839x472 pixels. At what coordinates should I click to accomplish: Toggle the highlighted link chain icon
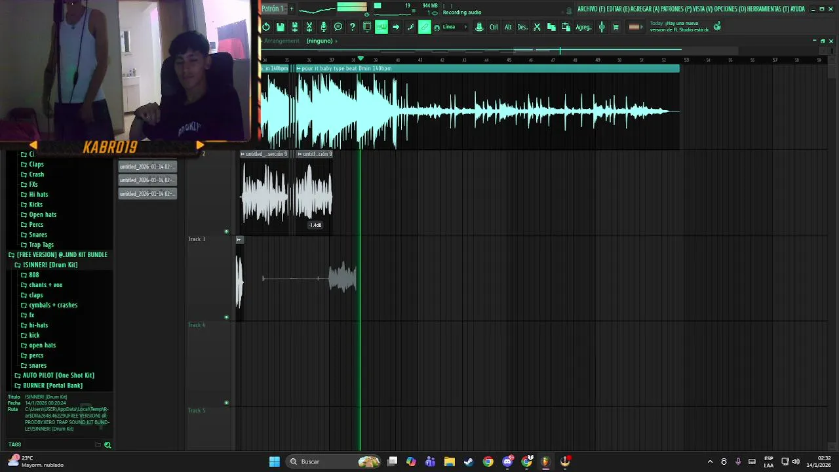pyautogui.click(x=425, y=27)
